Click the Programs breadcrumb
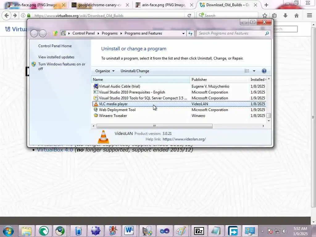Viewport: 316px width, 237px height. click(110, 33)
